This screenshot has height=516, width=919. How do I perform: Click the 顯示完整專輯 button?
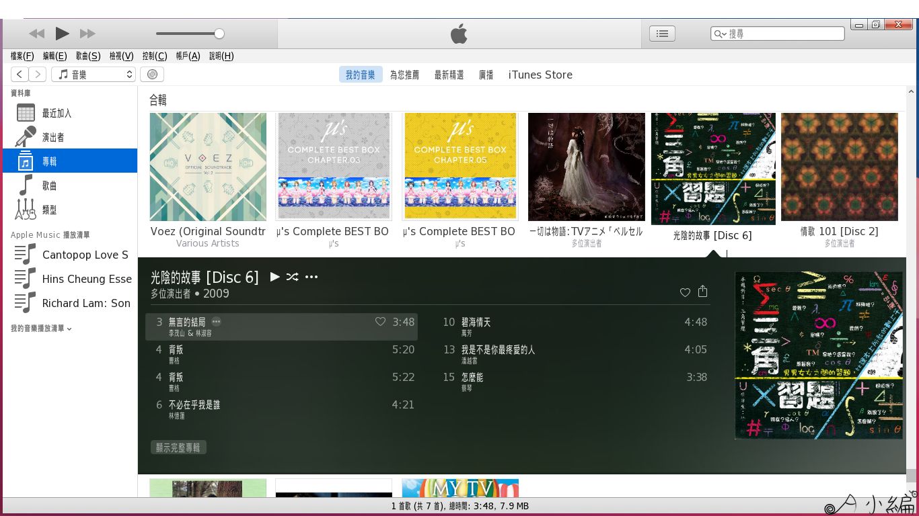pos(178,447)
